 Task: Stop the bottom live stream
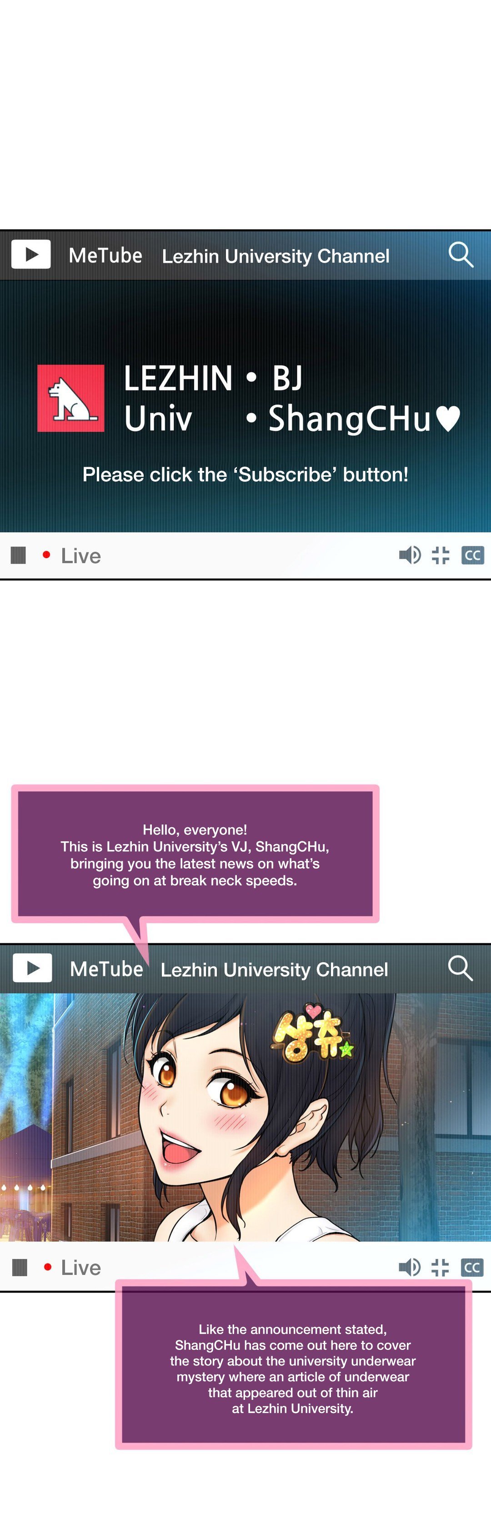click(20, 1267)
